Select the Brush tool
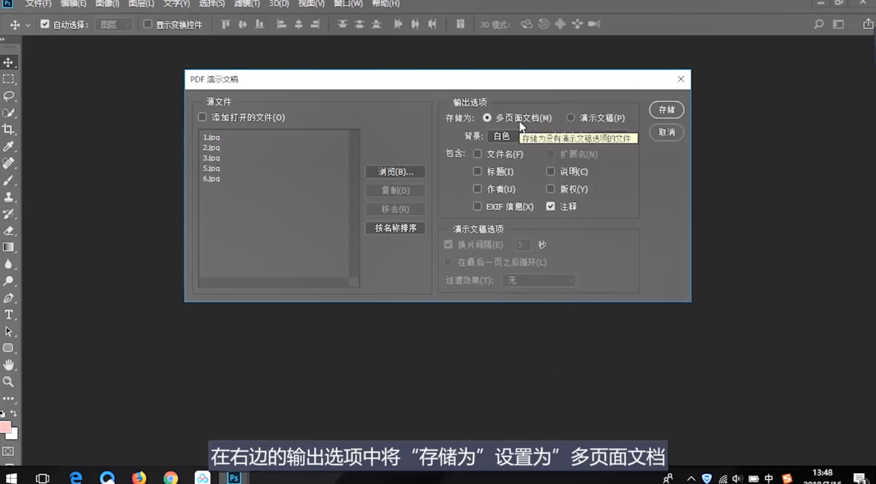Screen dimensions: 876x484 [x=8, y=180]
